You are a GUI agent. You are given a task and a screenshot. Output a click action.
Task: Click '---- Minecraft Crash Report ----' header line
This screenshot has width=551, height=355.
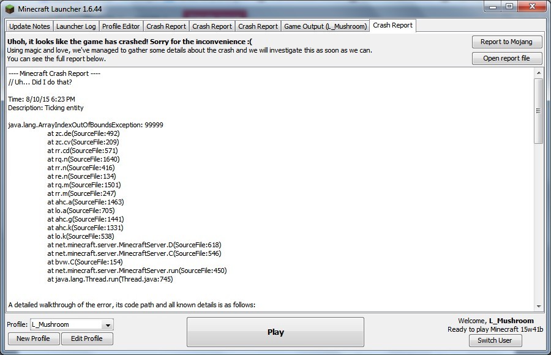click(54, 73)
